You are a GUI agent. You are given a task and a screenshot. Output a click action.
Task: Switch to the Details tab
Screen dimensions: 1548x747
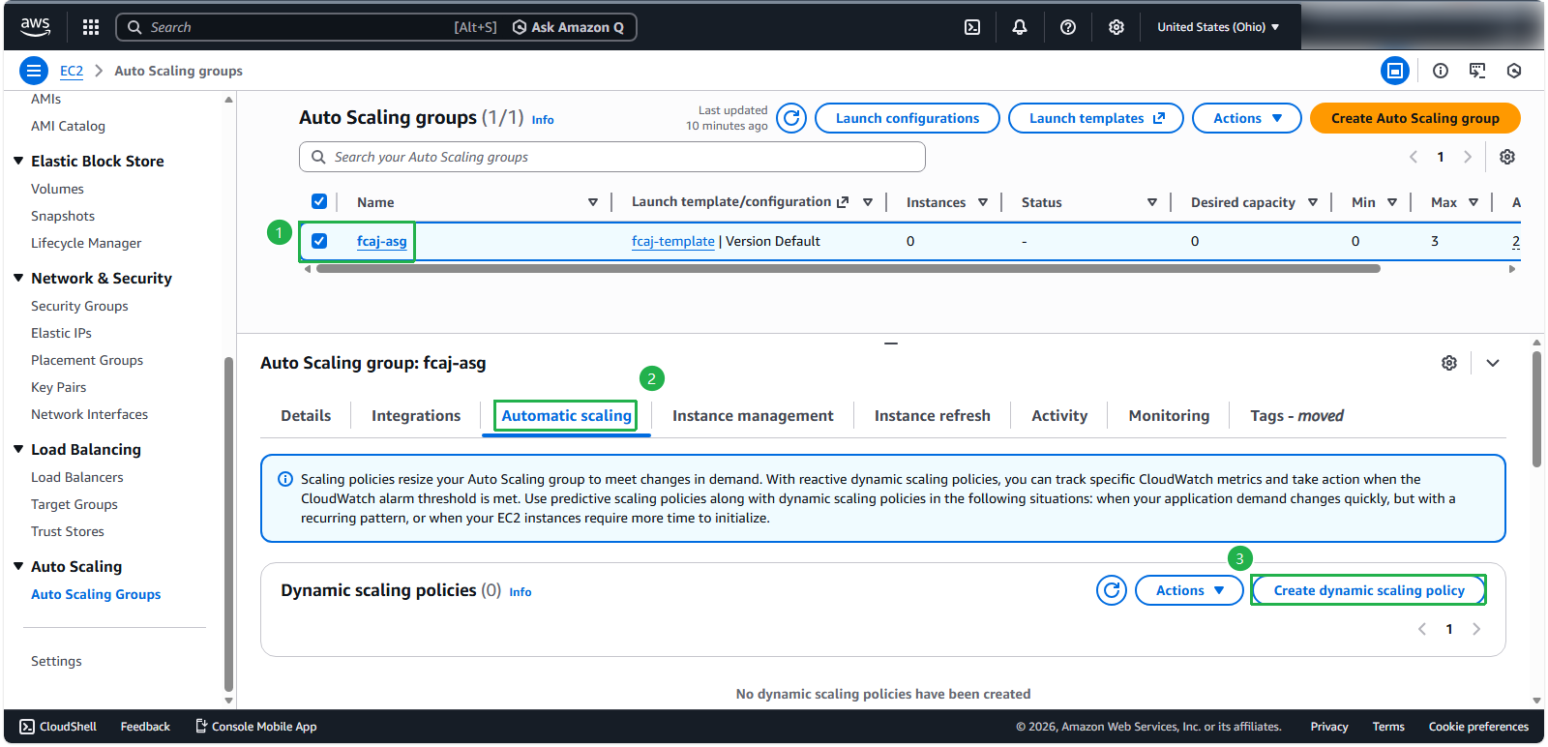point(306,415)
